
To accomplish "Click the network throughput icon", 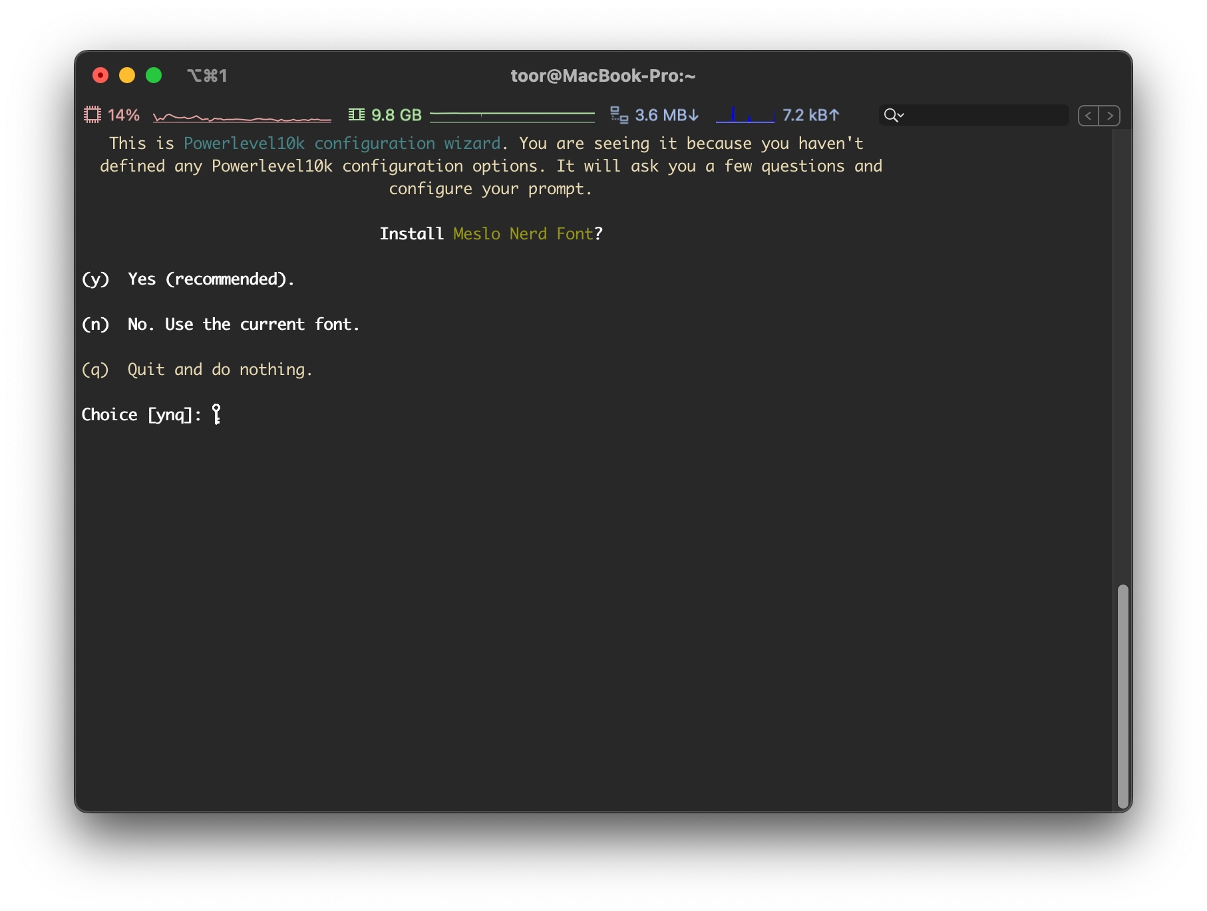I will (x=619, y=115).
